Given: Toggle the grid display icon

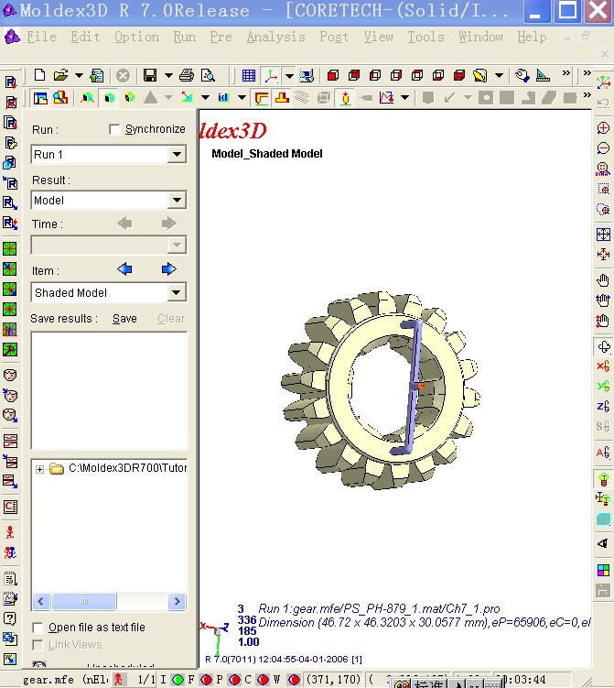Looking at the screenshot, I should [x=249, y=75].
